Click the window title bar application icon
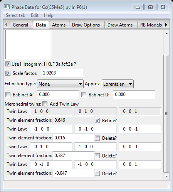The height and width of the screenshot is (192, 173). pyautogui.click(x=7, y=7)
